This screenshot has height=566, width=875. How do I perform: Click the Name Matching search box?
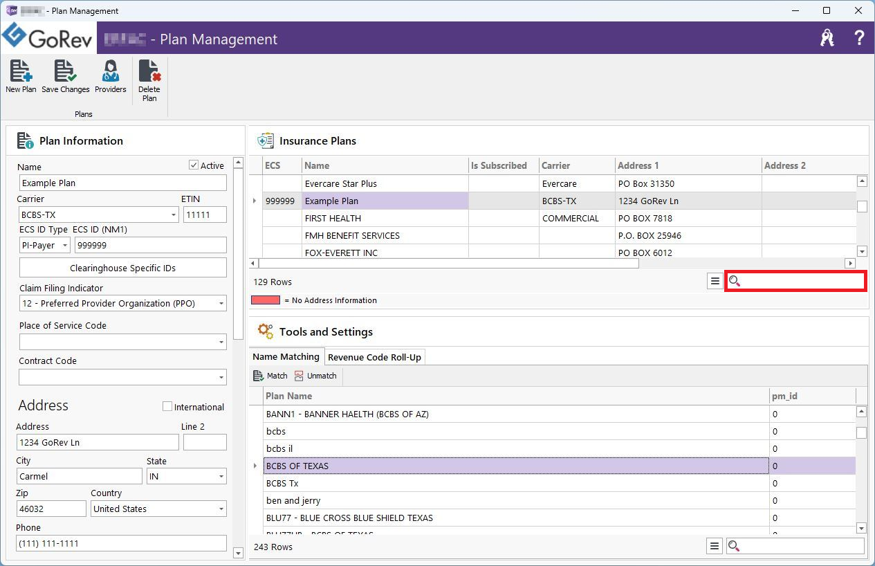(795, 547)
